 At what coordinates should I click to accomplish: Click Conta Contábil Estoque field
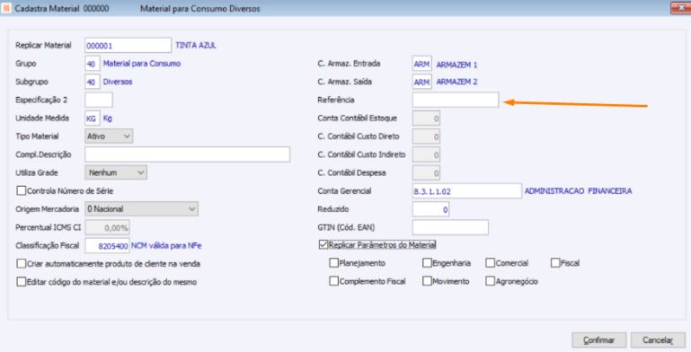click(x=426, y=118)
